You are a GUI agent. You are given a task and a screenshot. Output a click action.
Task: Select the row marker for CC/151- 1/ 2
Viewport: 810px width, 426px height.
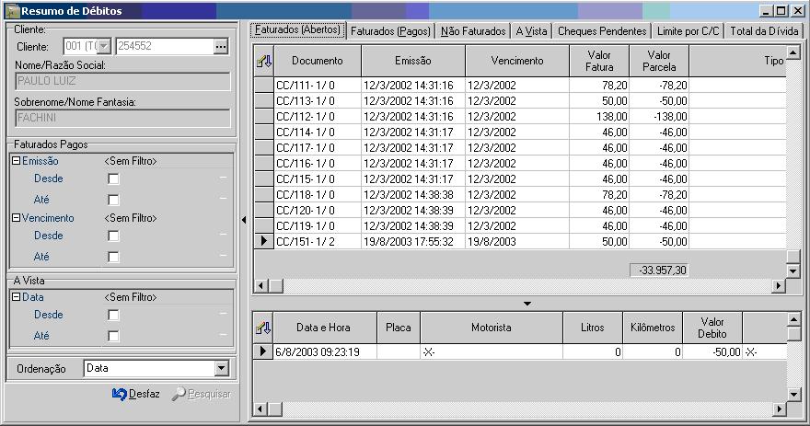pos(263,240)
